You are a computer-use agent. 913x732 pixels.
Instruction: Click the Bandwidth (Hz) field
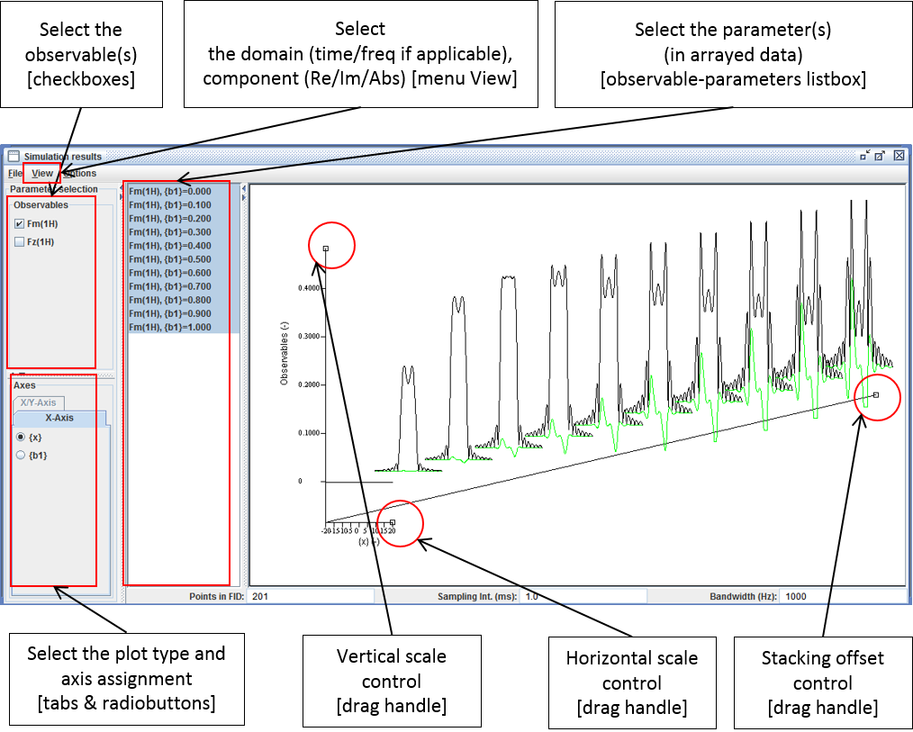tap(842, 596)
